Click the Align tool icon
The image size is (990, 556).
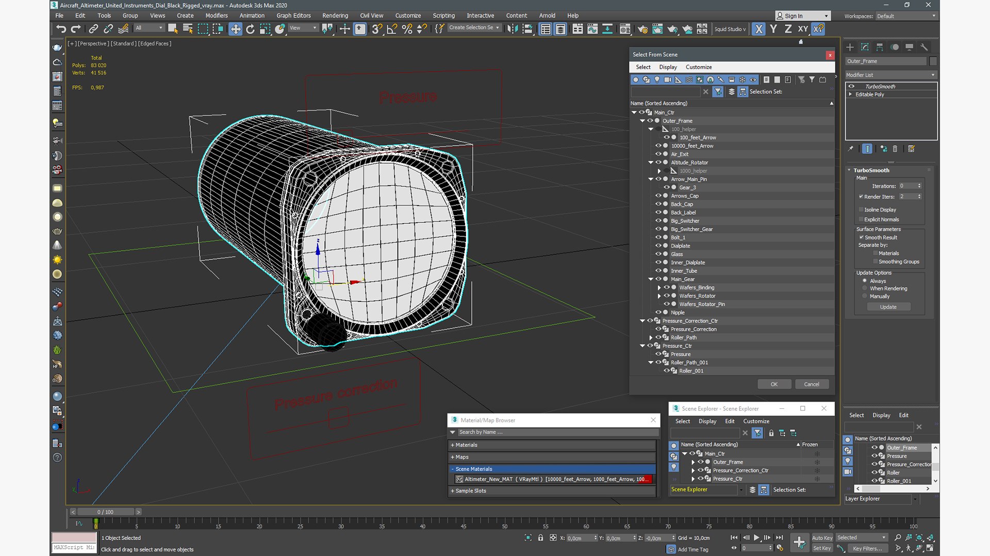click(x=527, y=29)
